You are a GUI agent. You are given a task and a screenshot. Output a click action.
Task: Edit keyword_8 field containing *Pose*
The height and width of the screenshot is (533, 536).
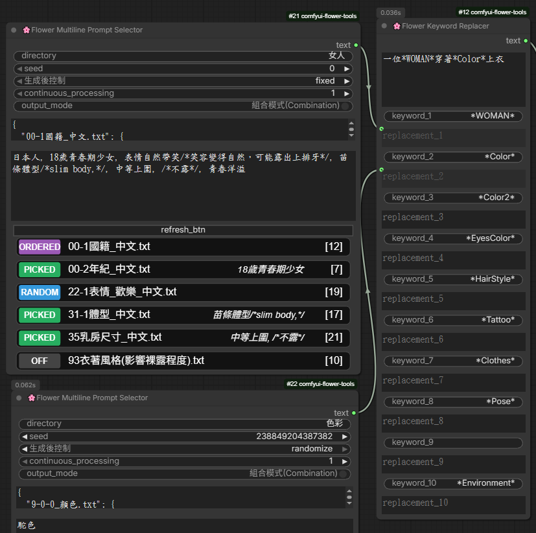tap(453, 402)
